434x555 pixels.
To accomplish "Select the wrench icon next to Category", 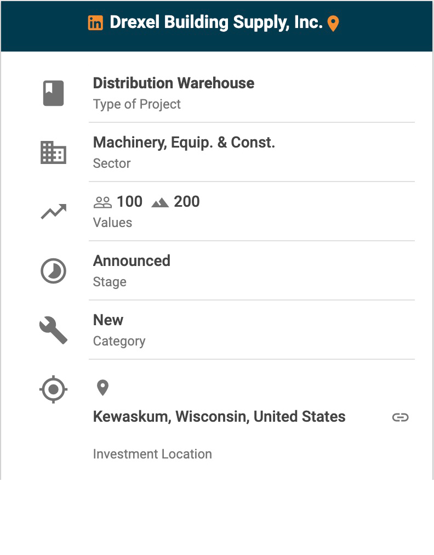I will [x=53, y=330].
